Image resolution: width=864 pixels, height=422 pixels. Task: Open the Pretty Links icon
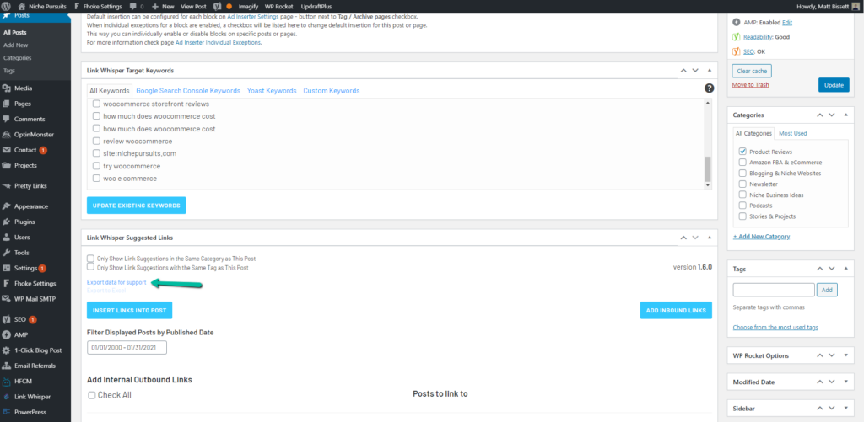(7, 186)
